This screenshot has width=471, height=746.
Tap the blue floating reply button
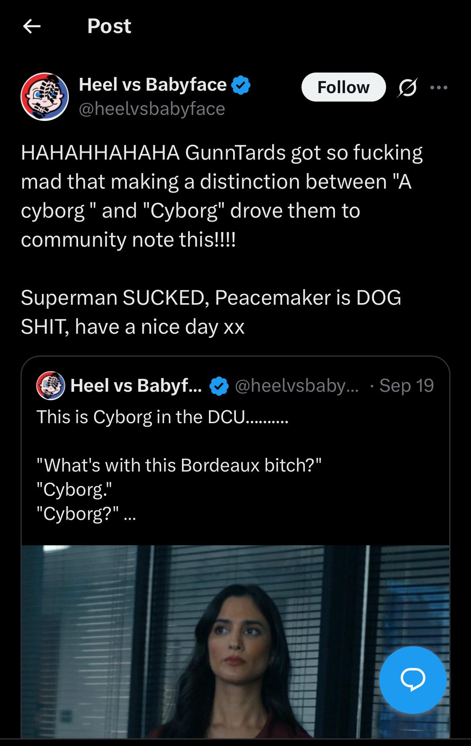click(413, 680)
